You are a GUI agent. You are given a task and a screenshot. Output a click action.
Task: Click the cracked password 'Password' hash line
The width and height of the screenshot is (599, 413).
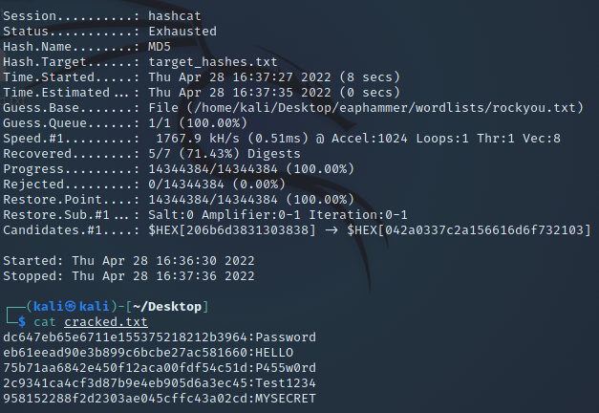(x=160, y=337)
